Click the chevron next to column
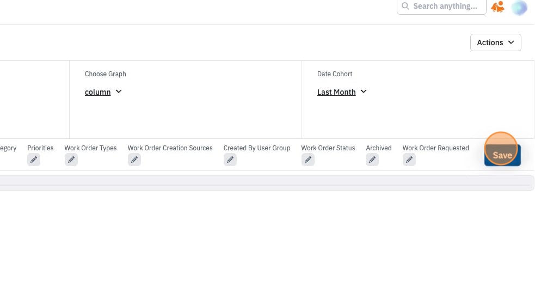 coord(119,91)
